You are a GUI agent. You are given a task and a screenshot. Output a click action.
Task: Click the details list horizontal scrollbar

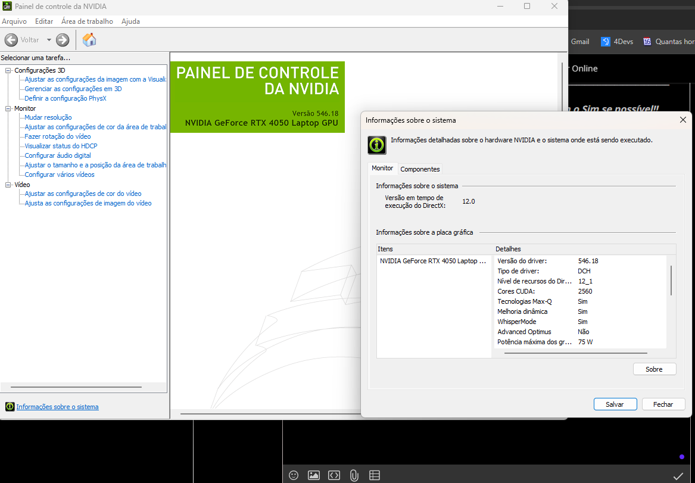point(576,353)
